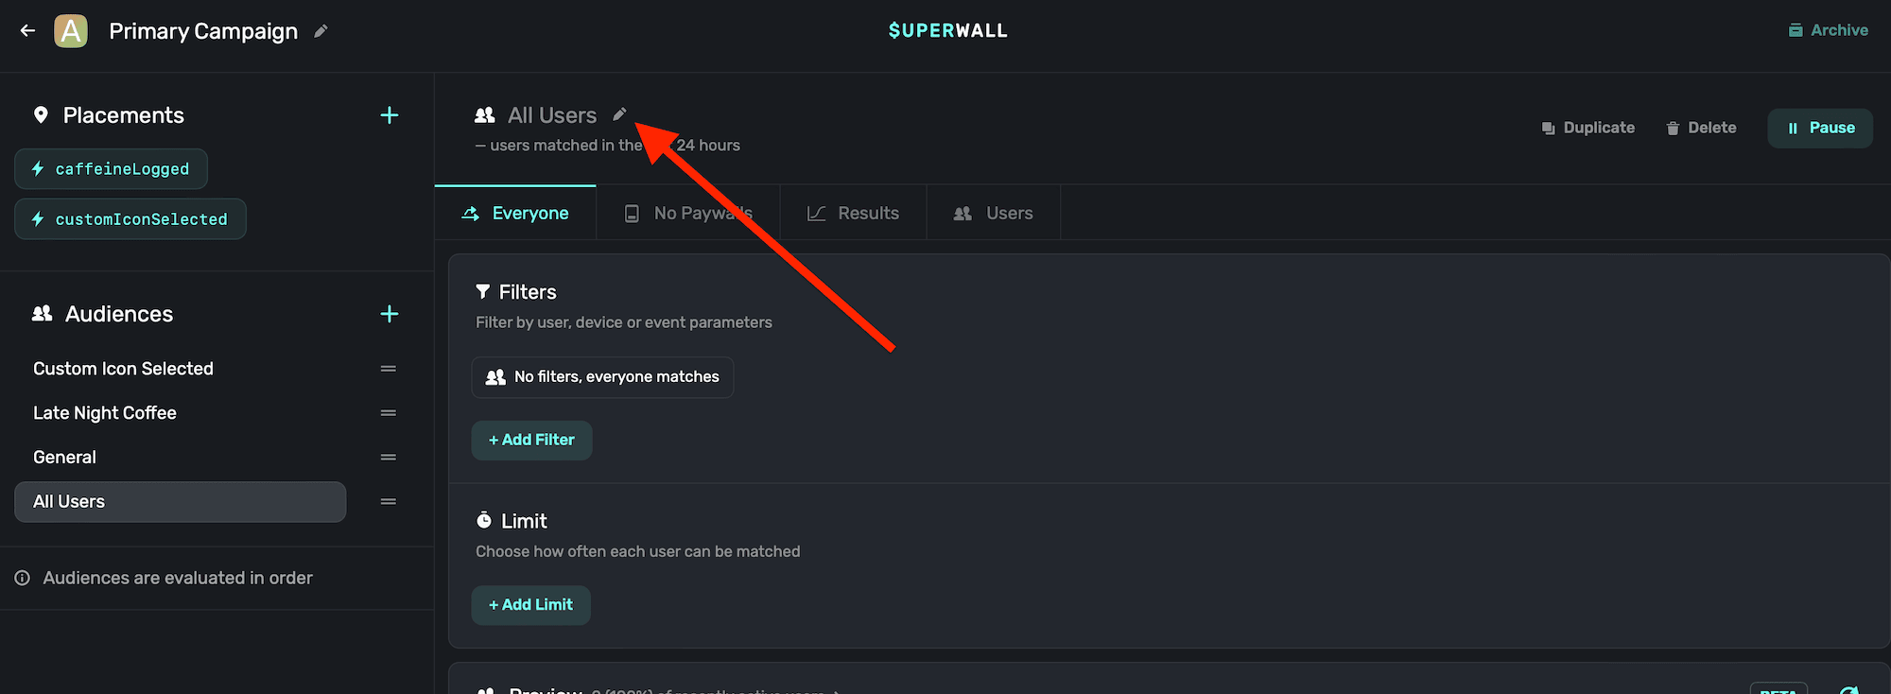The width and height of the screenshot is (1891, 694).
Task: Duplicate the All Users audience
Action: click(1588, 128)
